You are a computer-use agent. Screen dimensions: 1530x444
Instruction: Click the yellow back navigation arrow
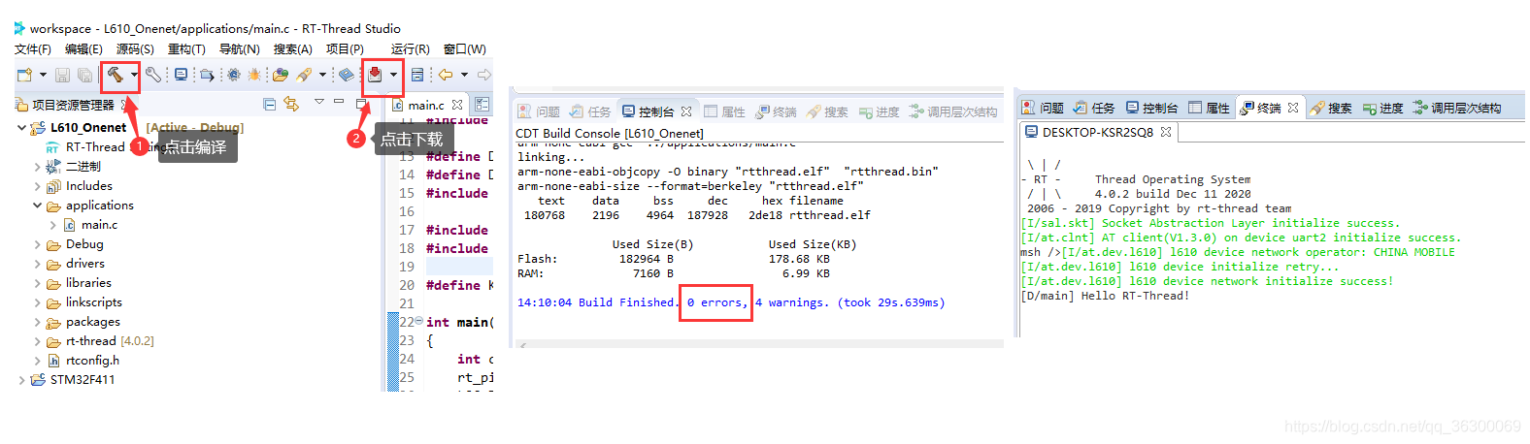point(446,75)
